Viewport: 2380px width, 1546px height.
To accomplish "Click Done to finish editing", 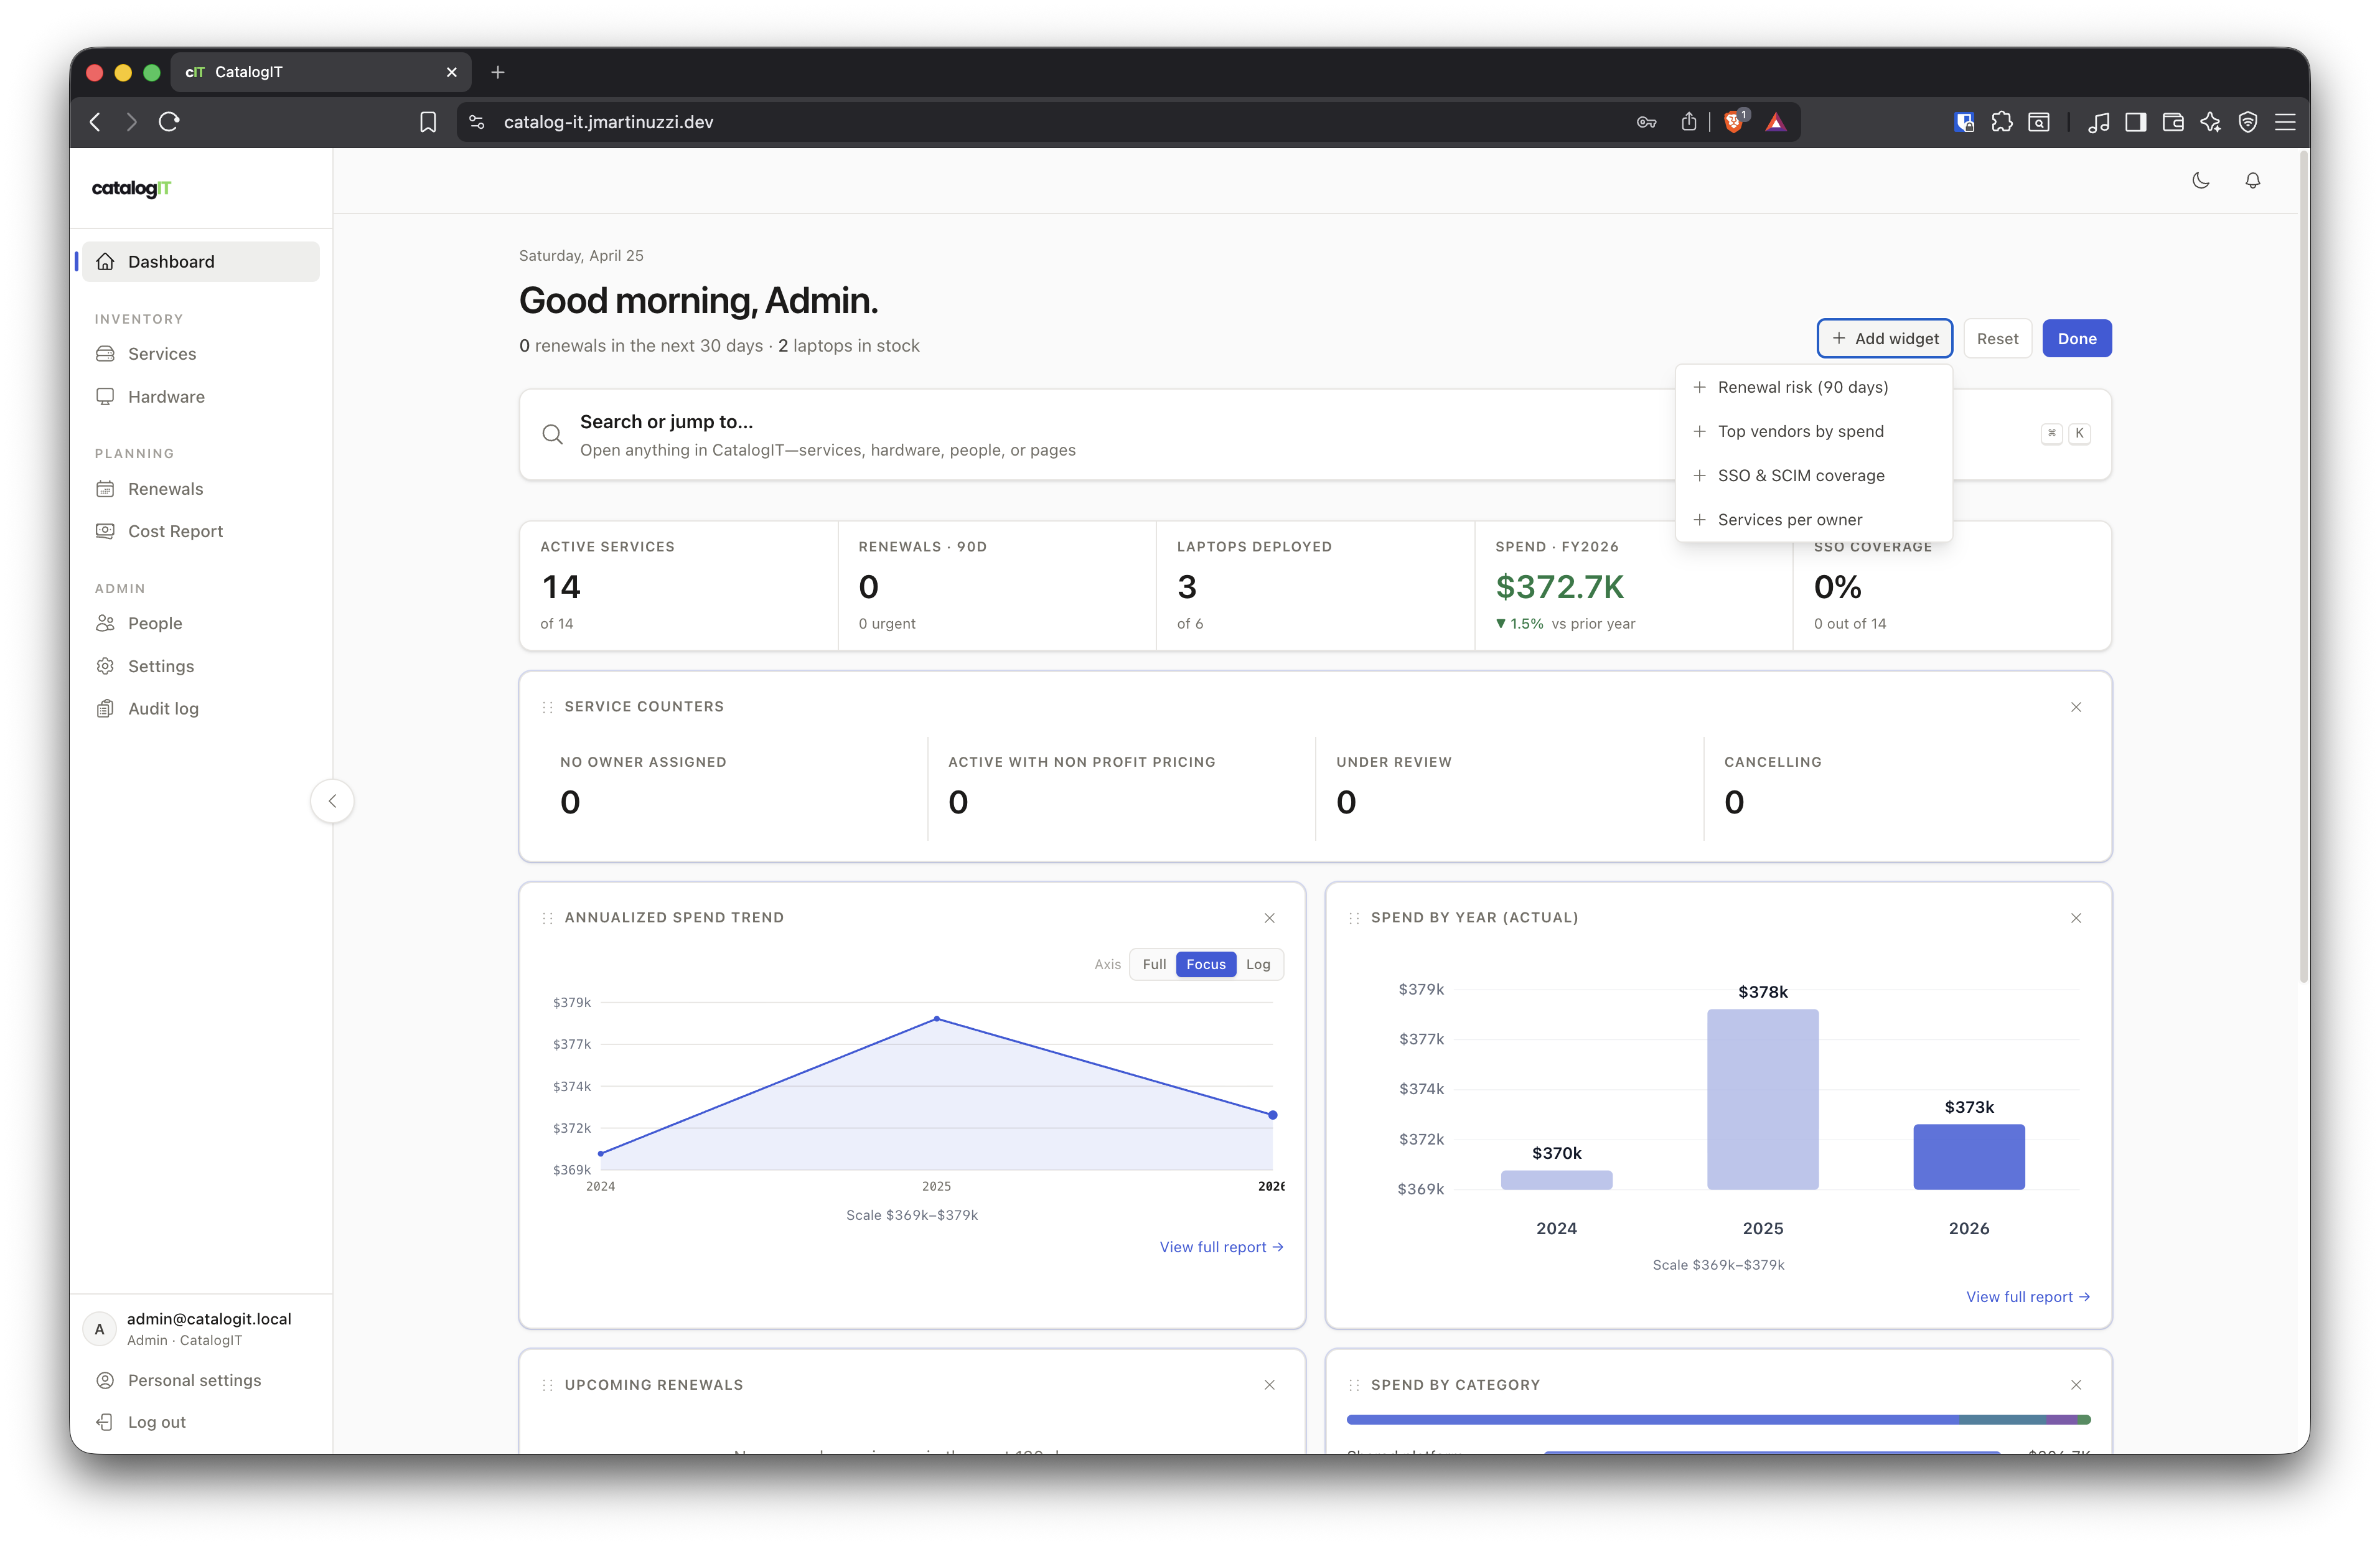I will 2076,338.
